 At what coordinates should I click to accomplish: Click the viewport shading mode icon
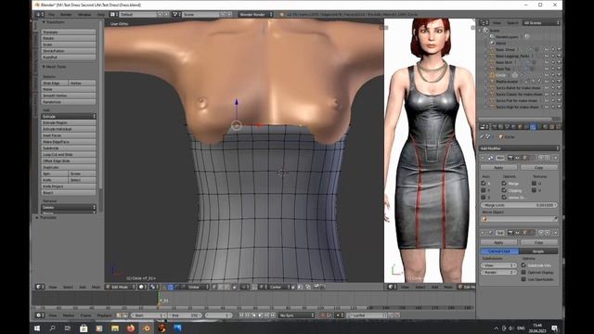142,287
